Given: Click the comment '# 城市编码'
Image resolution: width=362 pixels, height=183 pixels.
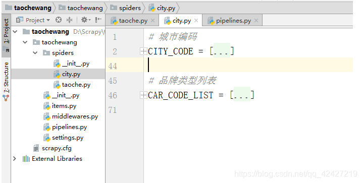Looking at the screenshot, I should click(173, 37).
